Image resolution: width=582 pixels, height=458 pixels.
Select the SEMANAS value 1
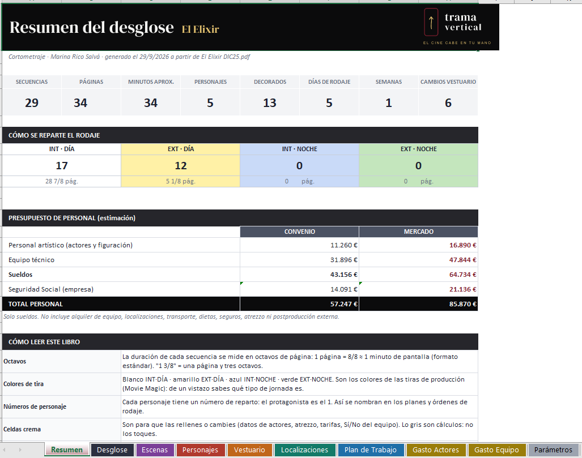[389, 102]
